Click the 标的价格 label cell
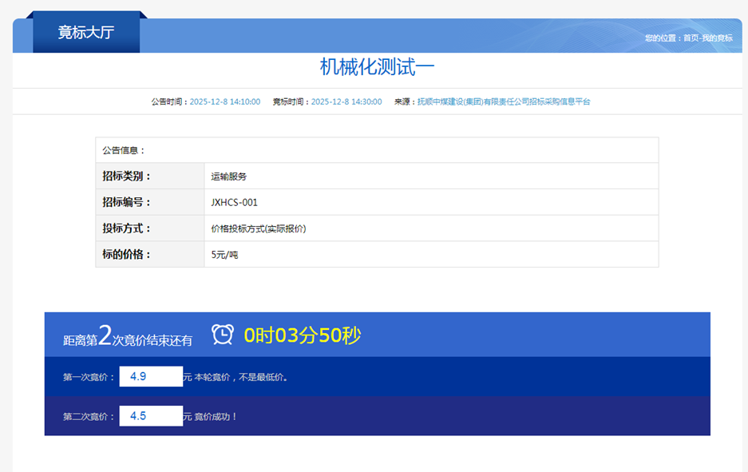748x472 pixels. click(x=150, y=255)
